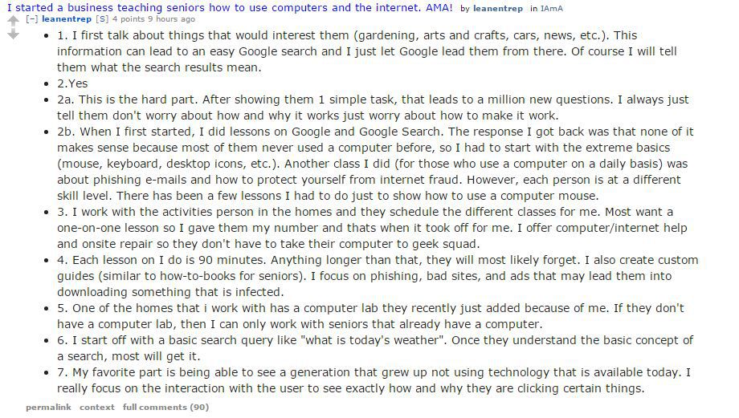Open full comments (90)

coord(165,408)
